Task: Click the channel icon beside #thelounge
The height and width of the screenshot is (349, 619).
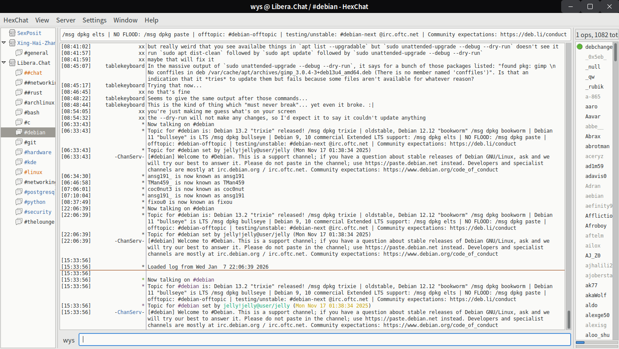Action: [x=19, y=222]
